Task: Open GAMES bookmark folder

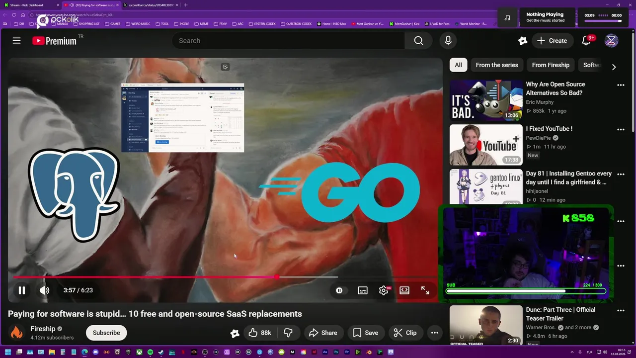Action: pyautogui.click(x=112, y=23)
